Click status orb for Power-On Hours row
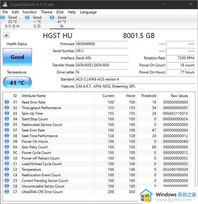This screenshot has height=204, width=198. [7, 141]
